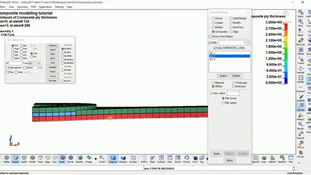Expand the Fringe toolbar dropdown arrow
The width and height of the screenshot is (311, 175).
click(x=96, y=159)
